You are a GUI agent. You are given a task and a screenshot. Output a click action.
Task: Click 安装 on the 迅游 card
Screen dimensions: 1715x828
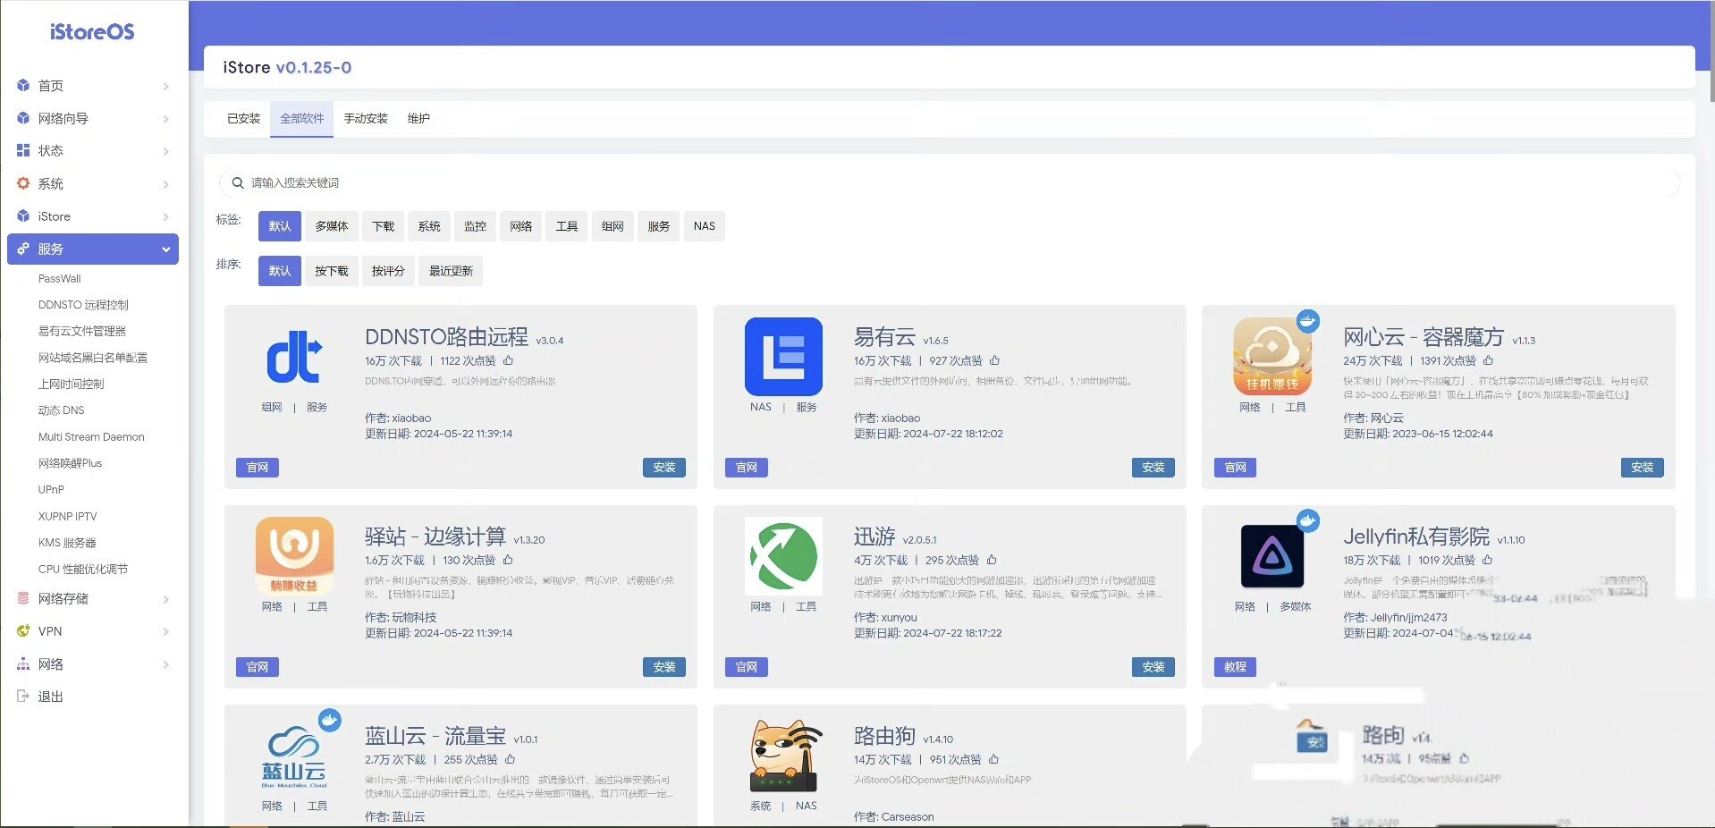click(1153, 667)
